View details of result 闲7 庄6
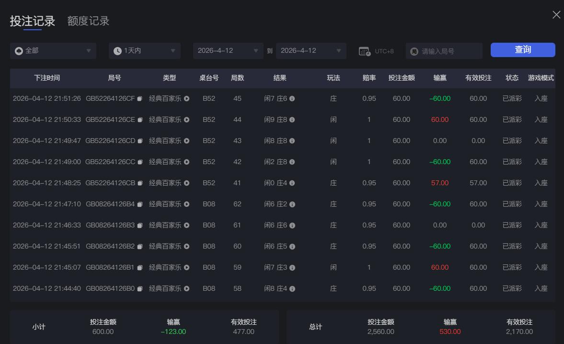The width and height of the screenshot is (564, 344). [x=293, y=98]
